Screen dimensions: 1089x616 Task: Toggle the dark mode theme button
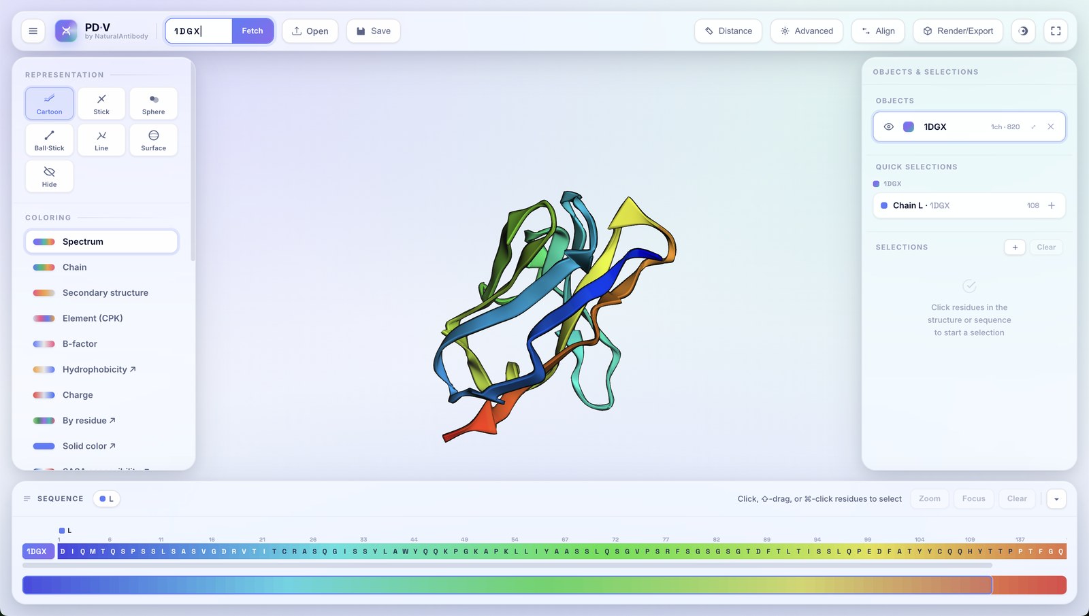1023,31
